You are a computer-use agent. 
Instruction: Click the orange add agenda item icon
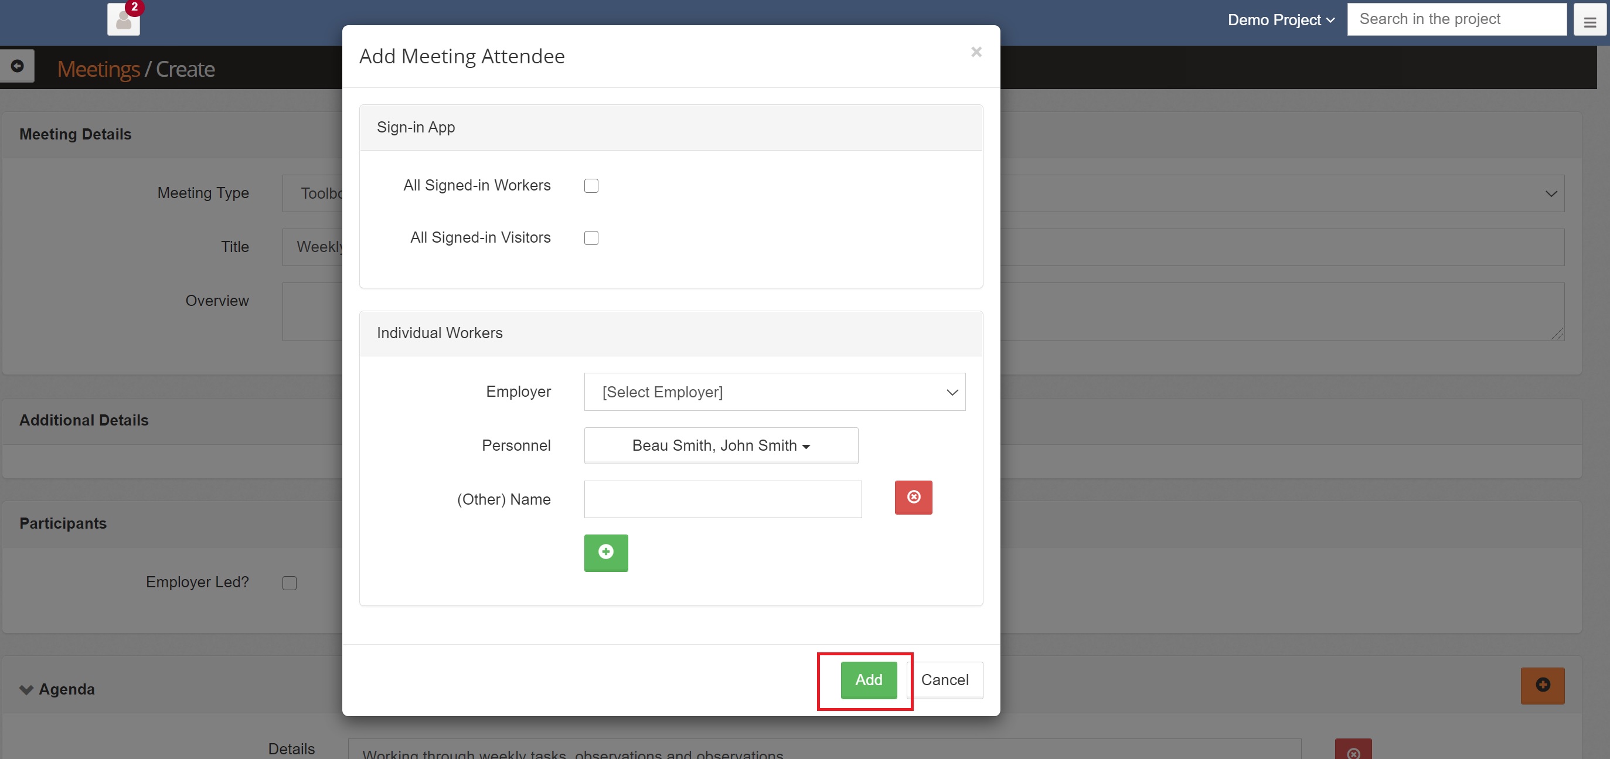(x=1542, y=685)
